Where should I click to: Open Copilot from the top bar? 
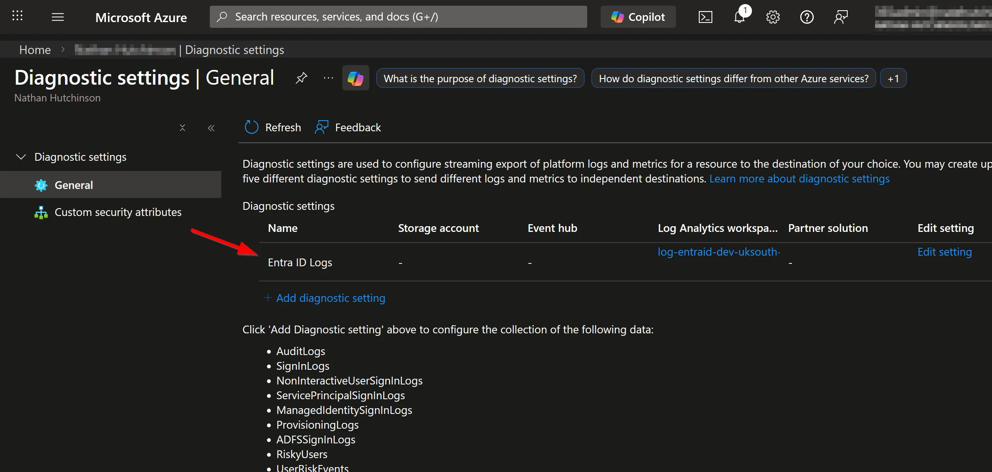tap(638, 17)
